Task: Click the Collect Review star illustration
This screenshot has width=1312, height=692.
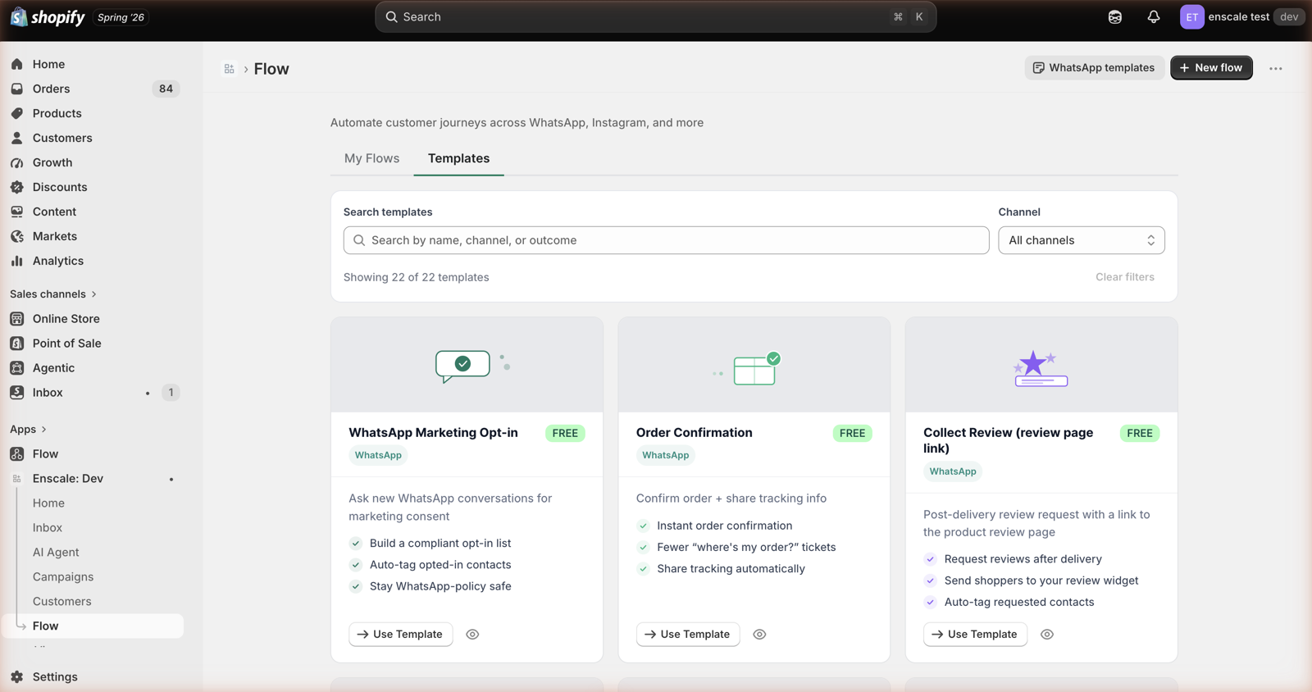Action: (x=1041, y=368)
